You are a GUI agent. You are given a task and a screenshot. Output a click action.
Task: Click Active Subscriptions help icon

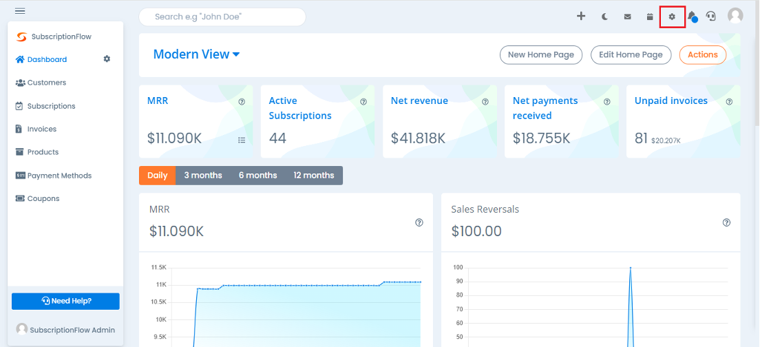363,102
